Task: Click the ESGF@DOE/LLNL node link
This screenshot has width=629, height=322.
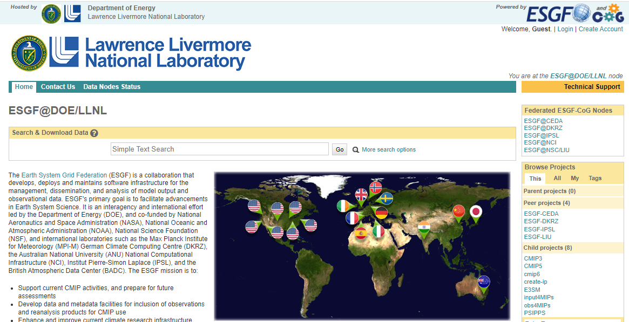Action: [578, 76]
